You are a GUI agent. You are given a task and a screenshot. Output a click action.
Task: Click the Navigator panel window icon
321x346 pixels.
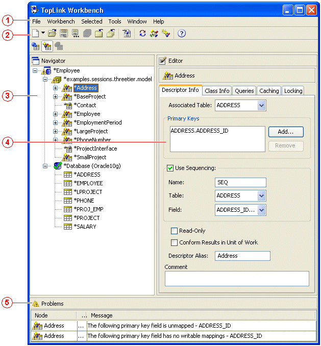35,61
